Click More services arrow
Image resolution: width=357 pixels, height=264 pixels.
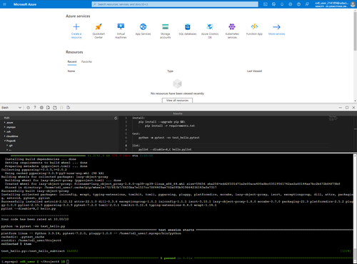[x=276, y=26]
